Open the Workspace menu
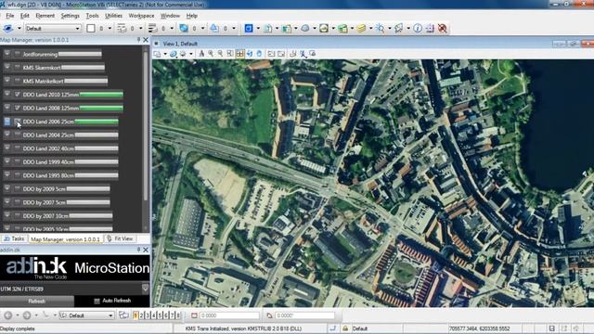This screenshot has width=594, height=334. click(141, 16)
